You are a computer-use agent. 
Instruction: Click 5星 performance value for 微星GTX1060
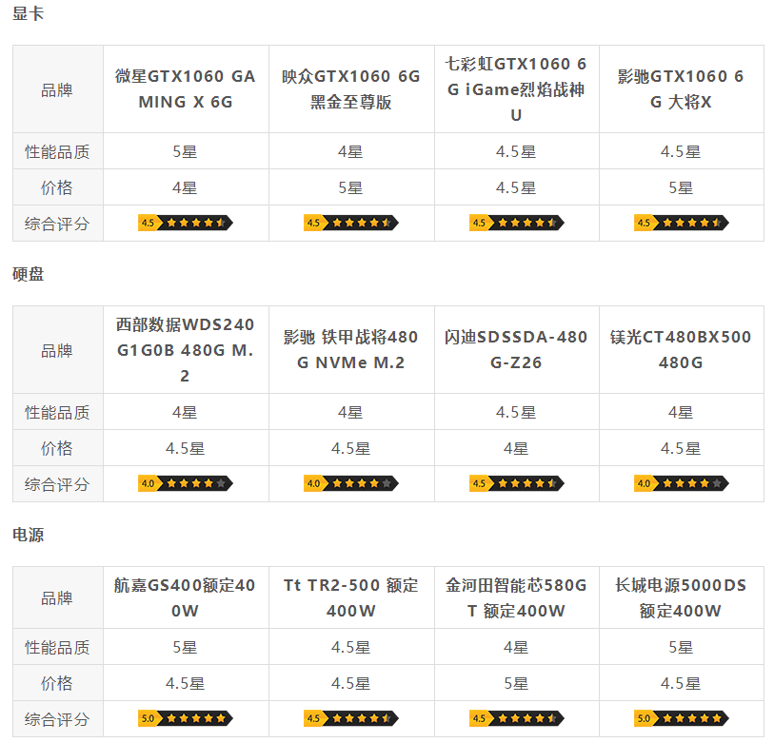pos(185,151)
